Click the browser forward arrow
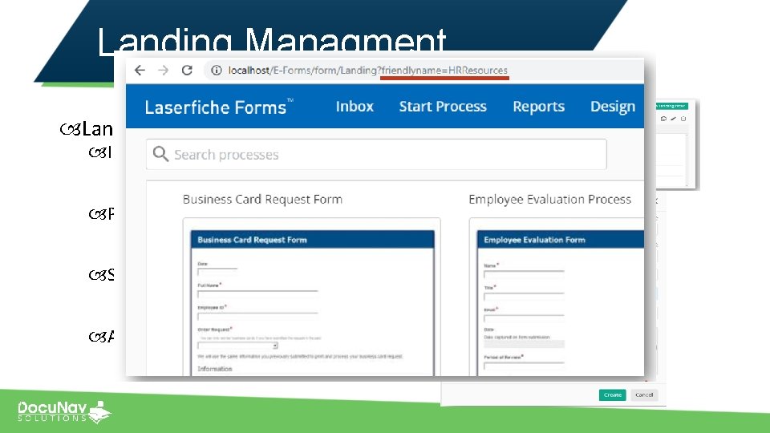This screenshot has width=770, height=433. 164,71
